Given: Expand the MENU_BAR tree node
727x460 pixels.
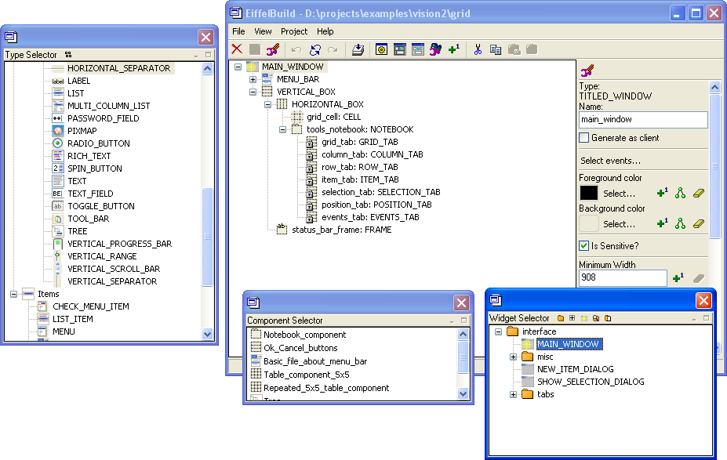Looking at the screenshot, I should [253, 79].
